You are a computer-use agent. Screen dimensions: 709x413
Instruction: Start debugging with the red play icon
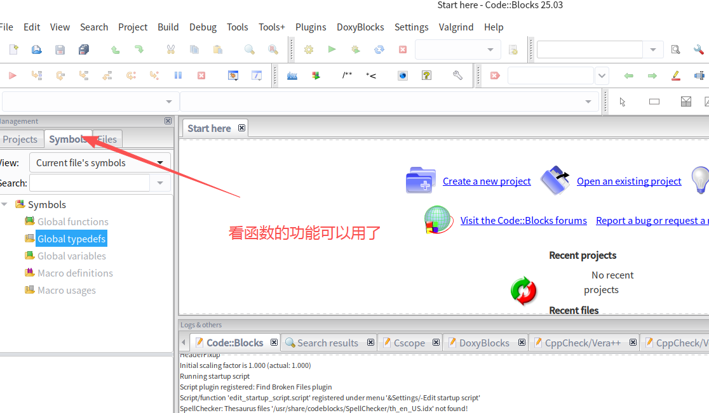point(12,75)
